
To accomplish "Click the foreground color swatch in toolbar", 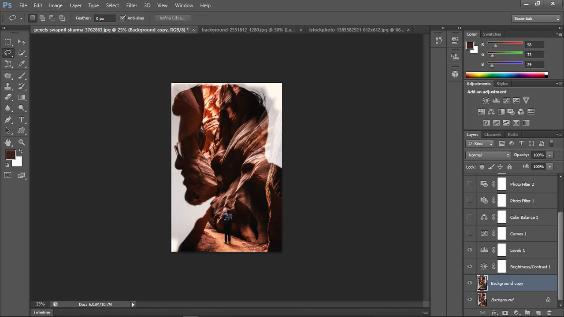I will point(11,155).
